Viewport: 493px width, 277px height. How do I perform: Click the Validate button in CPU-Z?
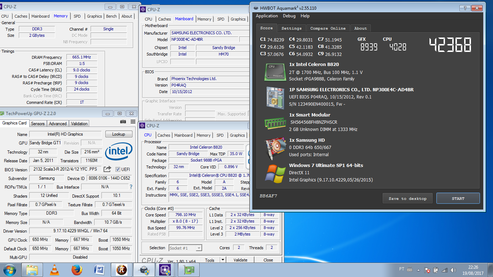(240, 260)
